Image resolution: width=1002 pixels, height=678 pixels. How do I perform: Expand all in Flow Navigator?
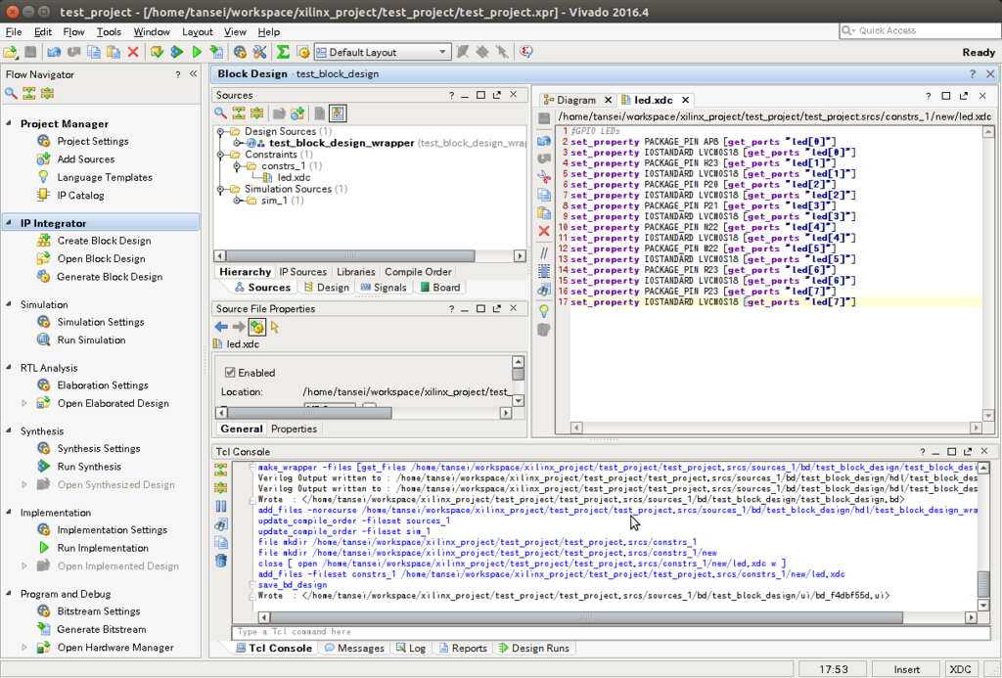coord(47,93)
